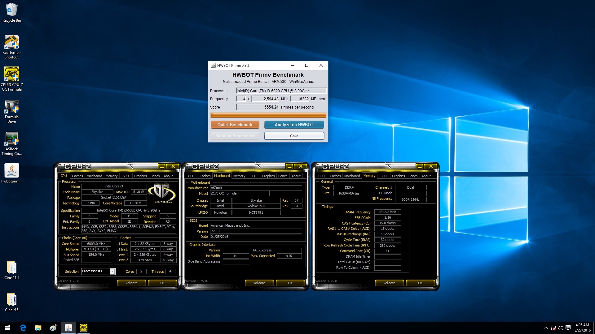Click the Paint taskbar icon
This screenshot has width=595, height=334.
click(53, 328)
